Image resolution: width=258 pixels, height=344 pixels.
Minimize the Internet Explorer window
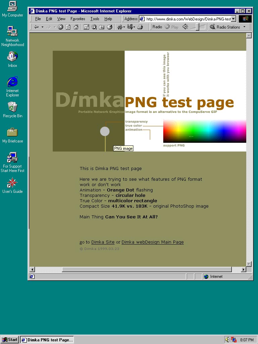(237, 11)
